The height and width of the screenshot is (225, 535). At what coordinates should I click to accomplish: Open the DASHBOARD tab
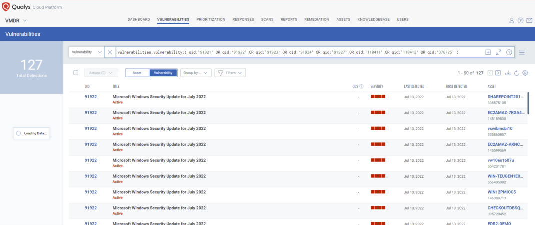[139, 20]
